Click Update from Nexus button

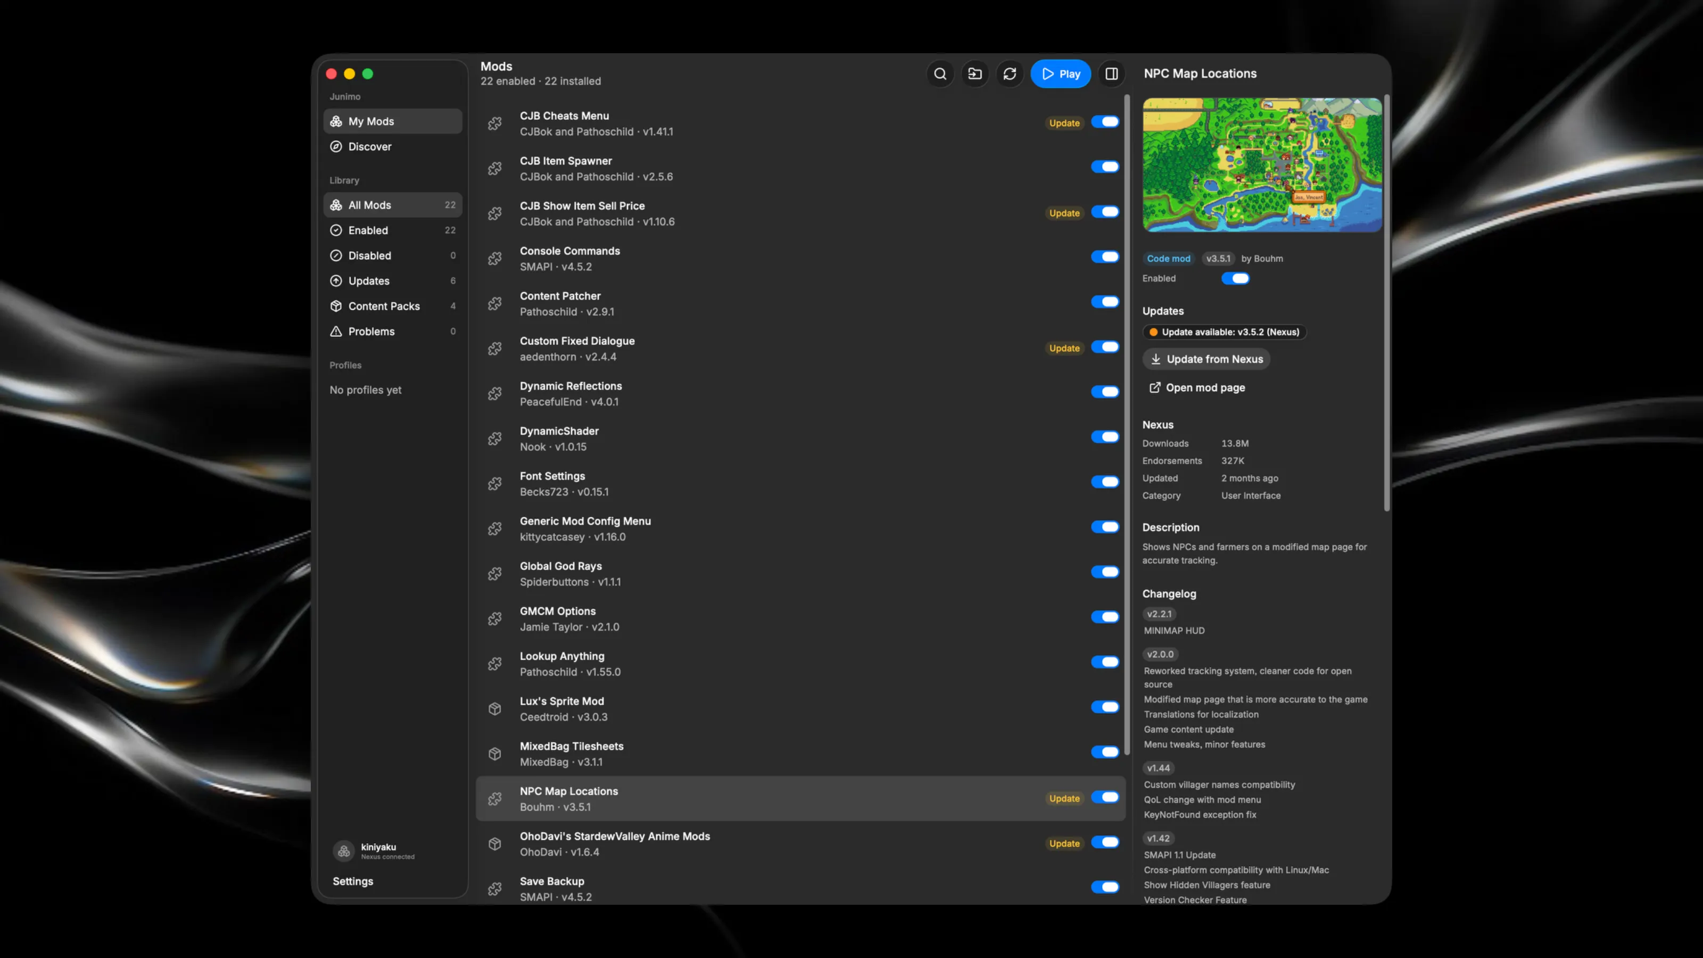point(1206,359)
